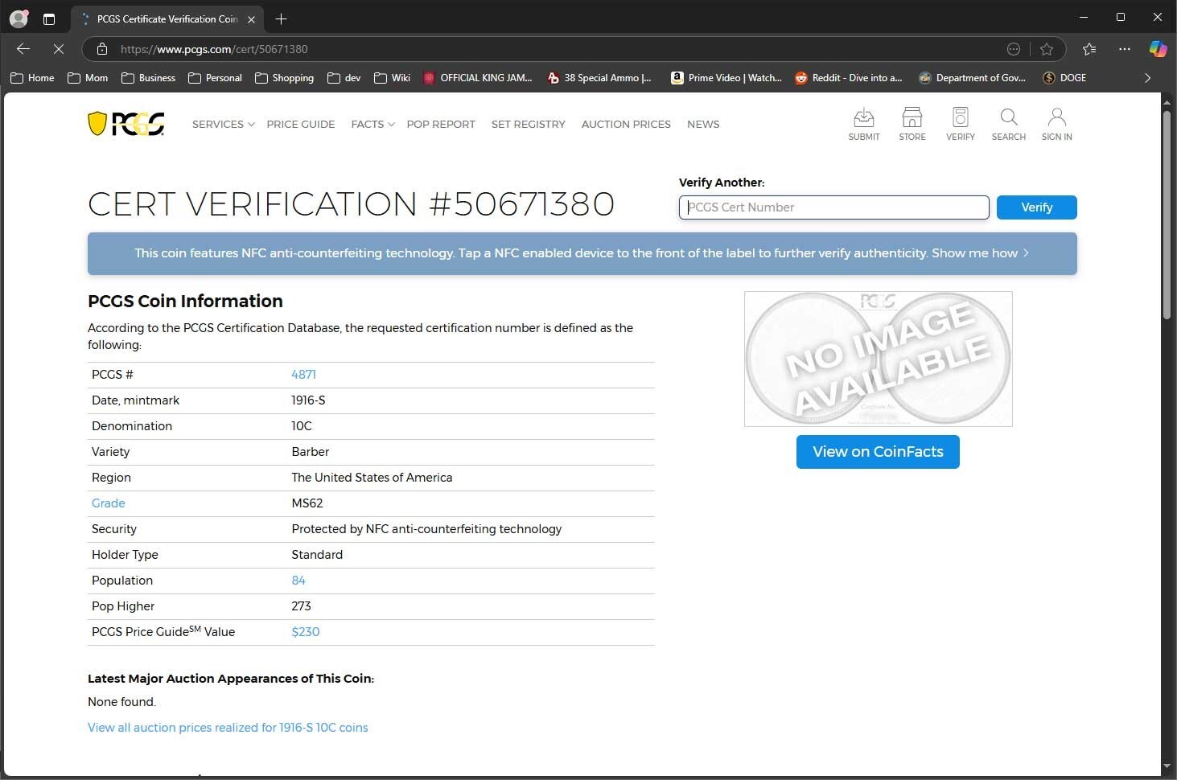Viewport: 1177px width, 780px height.
Task: Open the Shopping bookmarks folder
Action: 284,78
